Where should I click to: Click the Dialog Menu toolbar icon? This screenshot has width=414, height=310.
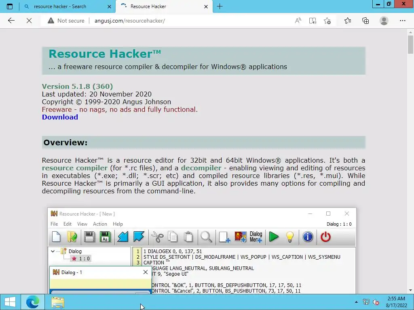pyautogui.click(x=256, y=237)
